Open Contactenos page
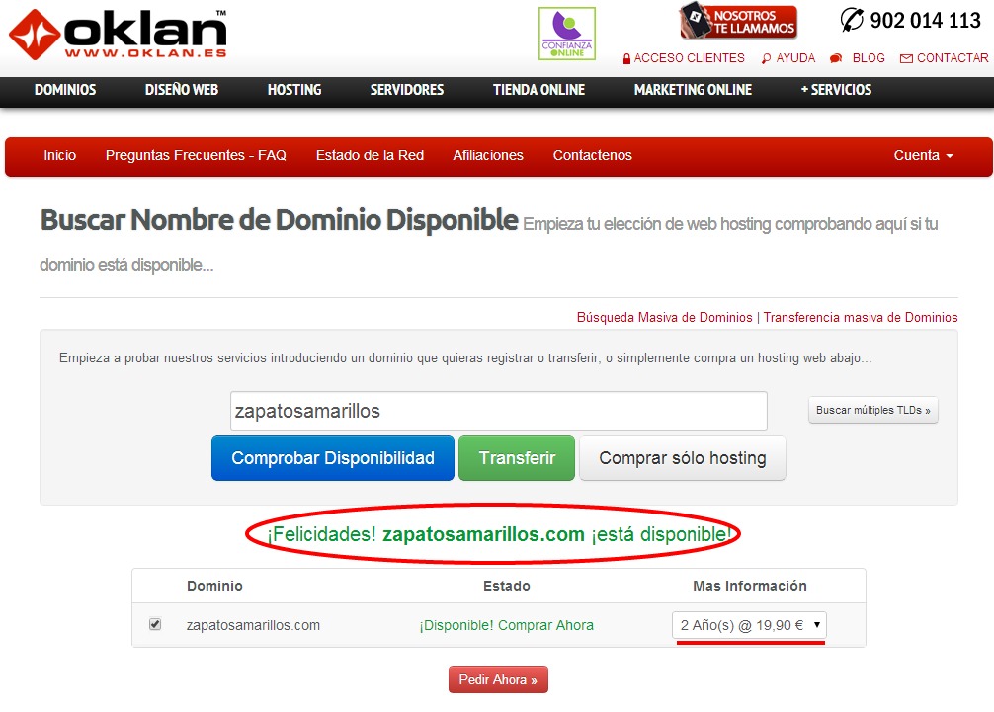 pyautogui.click(x=592, y=155)
